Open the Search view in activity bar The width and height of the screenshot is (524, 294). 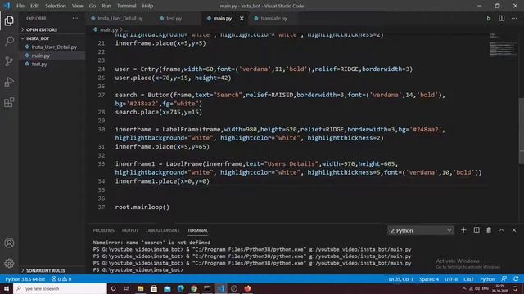[9, 41]
